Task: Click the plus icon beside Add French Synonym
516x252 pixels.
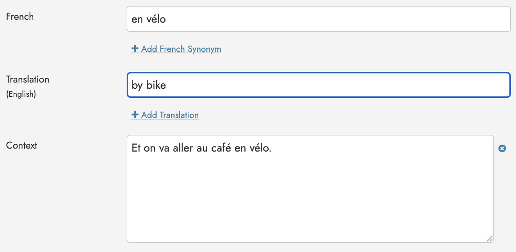Action: [x=135, y=49]
